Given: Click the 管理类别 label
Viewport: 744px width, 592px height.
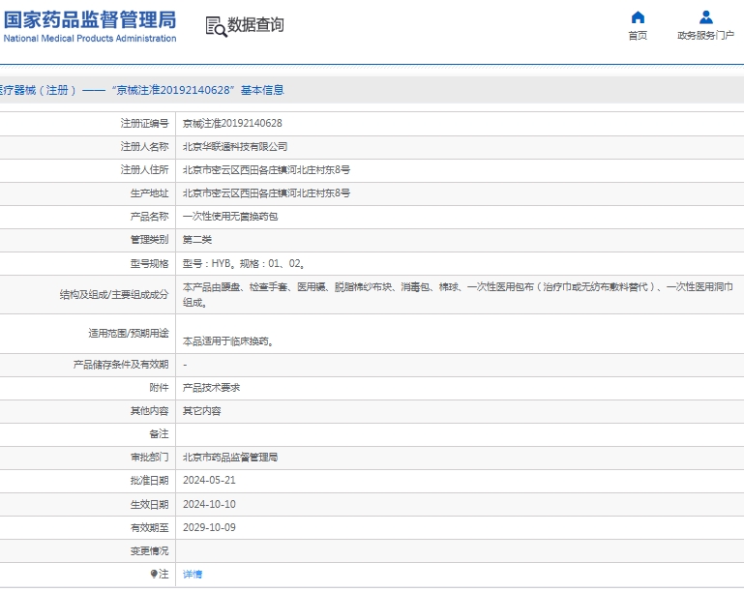Looking at the screenshot, I should pos(149,240).
